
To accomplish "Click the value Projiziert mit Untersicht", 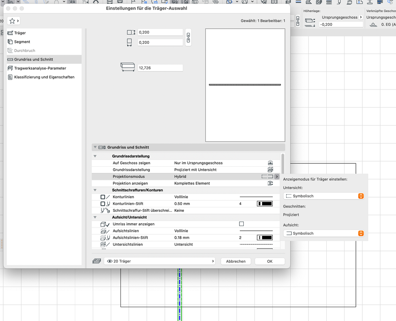I will click(195, 170).
